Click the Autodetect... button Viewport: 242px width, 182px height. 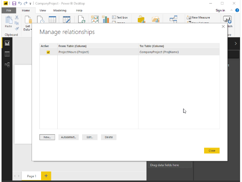(x=69, y=137)
